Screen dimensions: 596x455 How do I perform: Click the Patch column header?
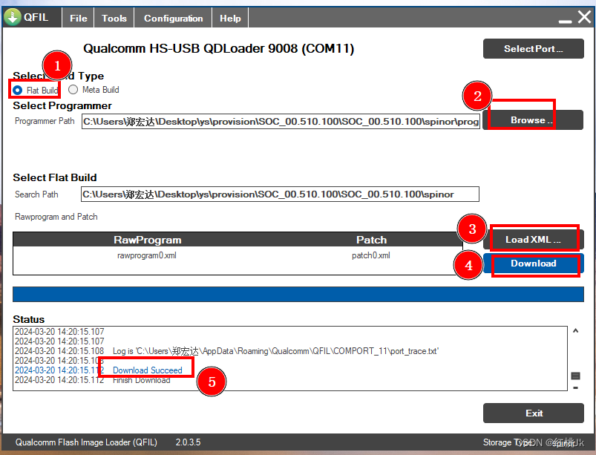(x=371, y=240)
